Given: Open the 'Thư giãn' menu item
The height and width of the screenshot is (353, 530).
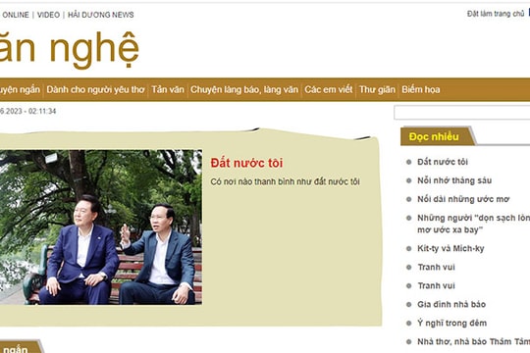Looking at the screenshot, I should [x=377, y=89].
